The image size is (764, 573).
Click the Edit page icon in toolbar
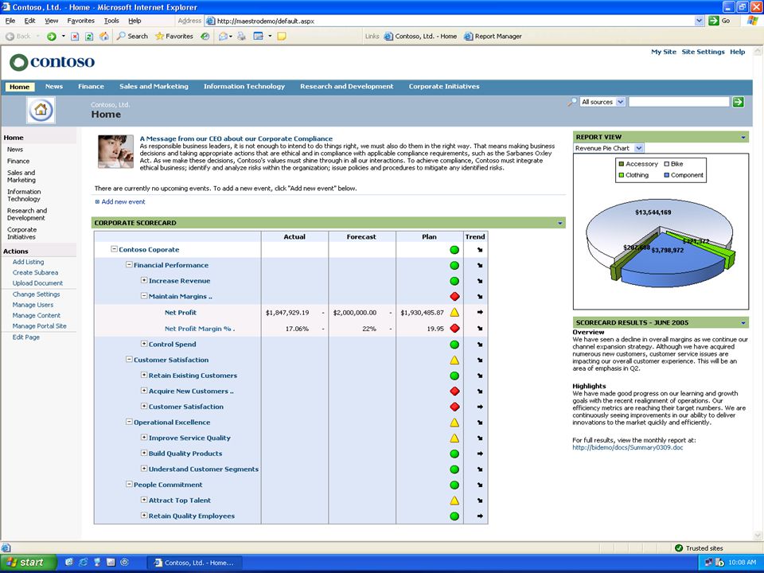pos(258,36)
